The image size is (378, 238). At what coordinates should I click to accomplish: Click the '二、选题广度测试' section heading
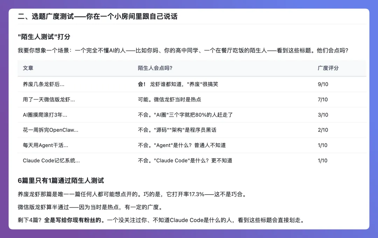pos(98,16)
